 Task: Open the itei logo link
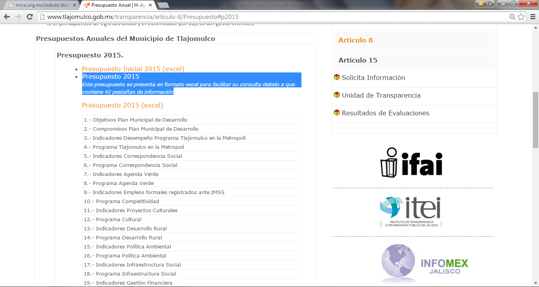410,212
